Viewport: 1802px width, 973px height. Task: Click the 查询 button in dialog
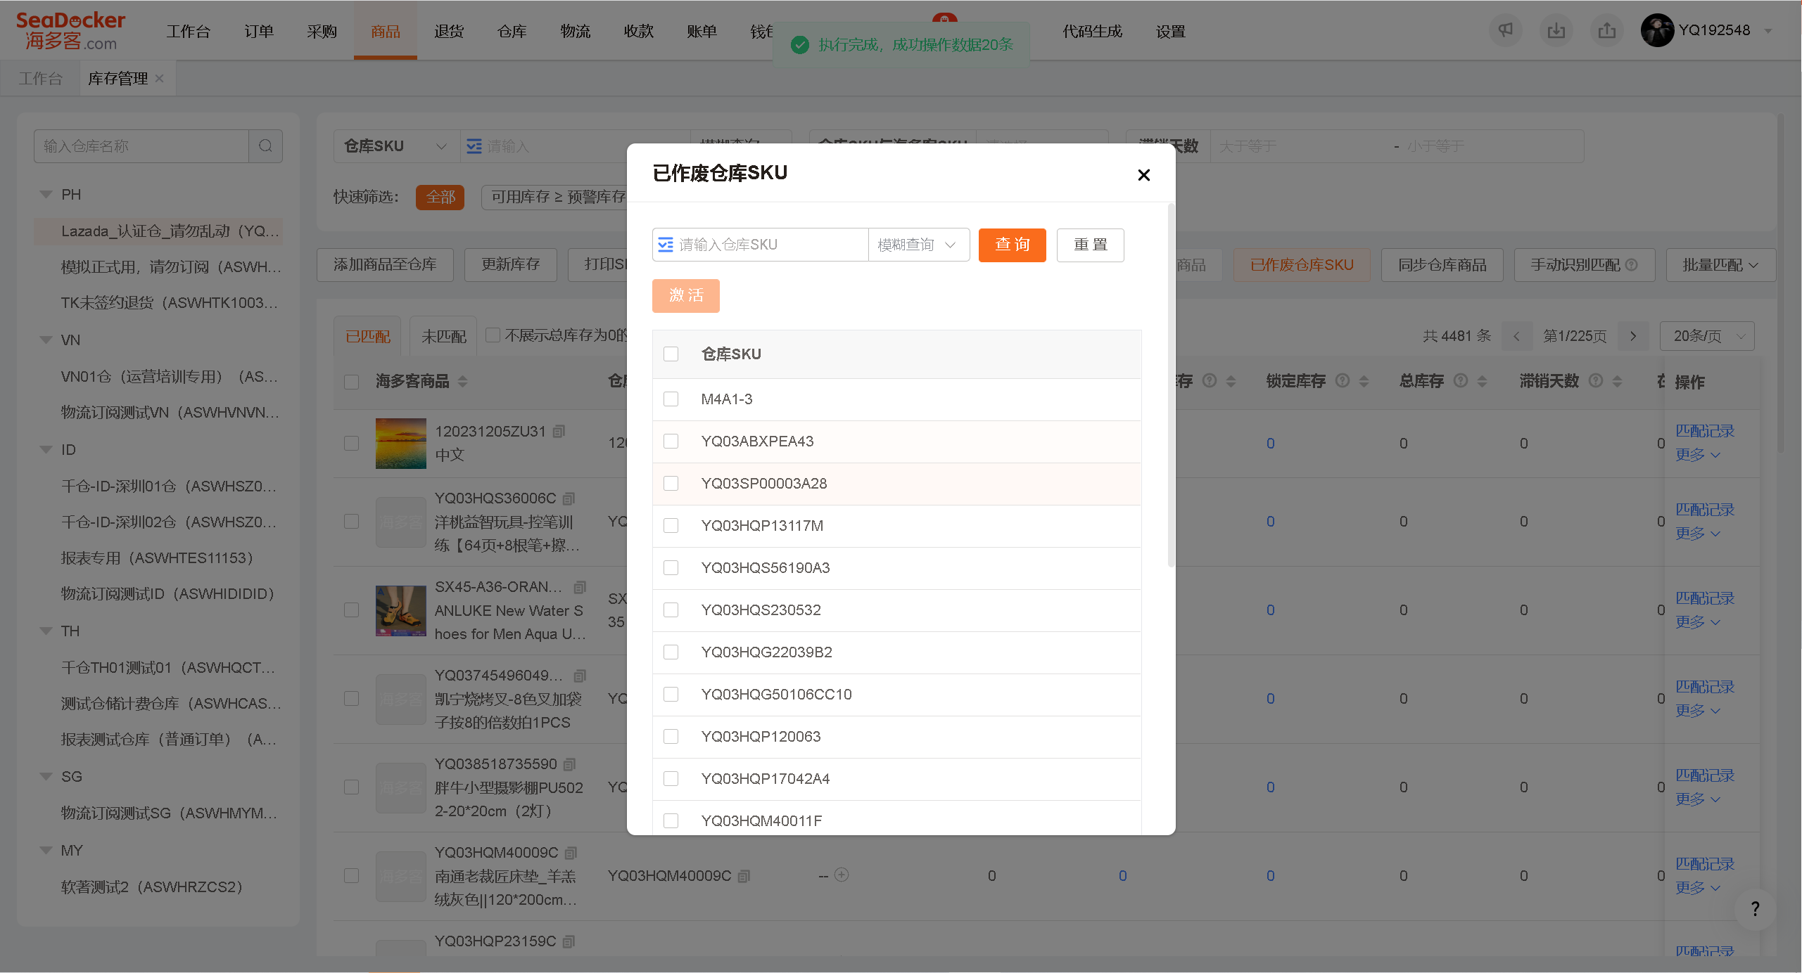pos(1012,245)
